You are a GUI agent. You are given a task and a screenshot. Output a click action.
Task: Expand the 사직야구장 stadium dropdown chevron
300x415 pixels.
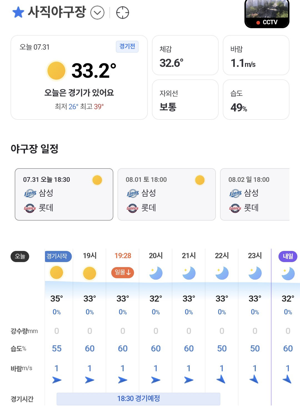(97, 13)
